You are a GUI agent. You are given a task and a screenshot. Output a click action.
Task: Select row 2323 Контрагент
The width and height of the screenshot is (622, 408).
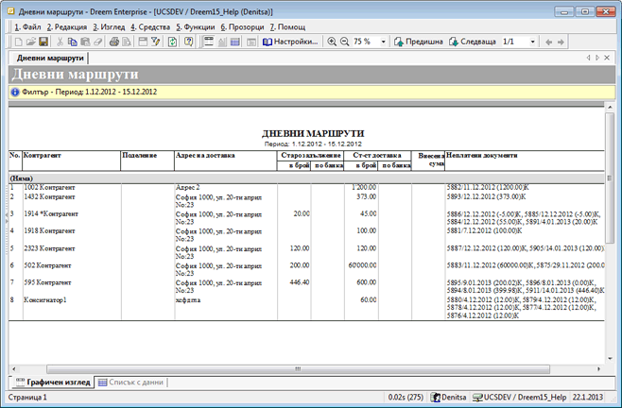(x=306, y=252)
